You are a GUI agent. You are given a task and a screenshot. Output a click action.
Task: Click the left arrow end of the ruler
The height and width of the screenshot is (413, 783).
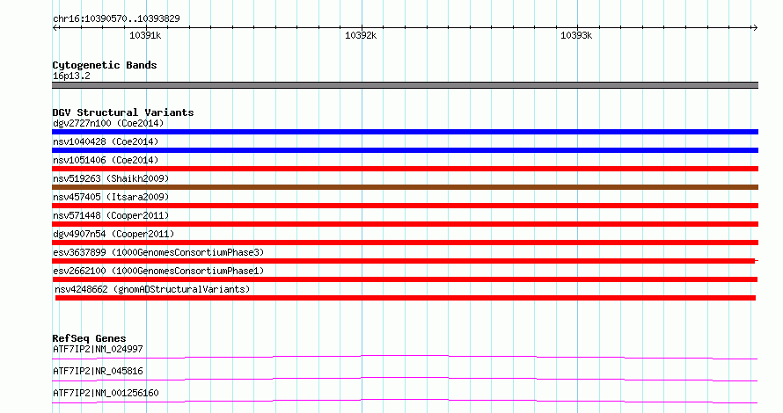tap(55, 28)
